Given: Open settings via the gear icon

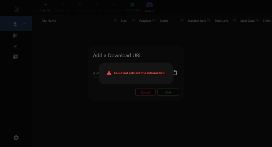Looking at the screenshot, I should point(16,138).
